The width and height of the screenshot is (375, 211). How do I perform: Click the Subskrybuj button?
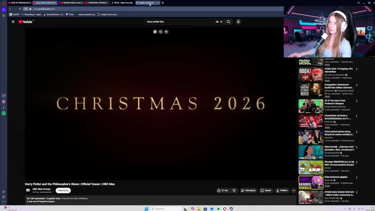click(63, 190)
